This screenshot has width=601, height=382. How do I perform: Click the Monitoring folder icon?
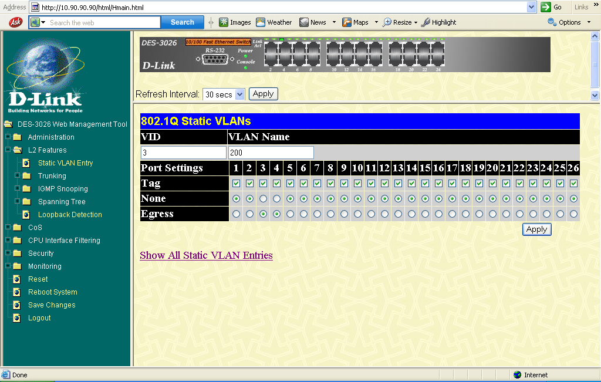click(x=17, y=266)
